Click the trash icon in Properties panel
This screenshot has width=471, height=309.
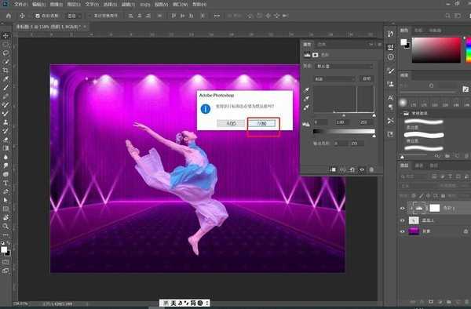(371, 170)
